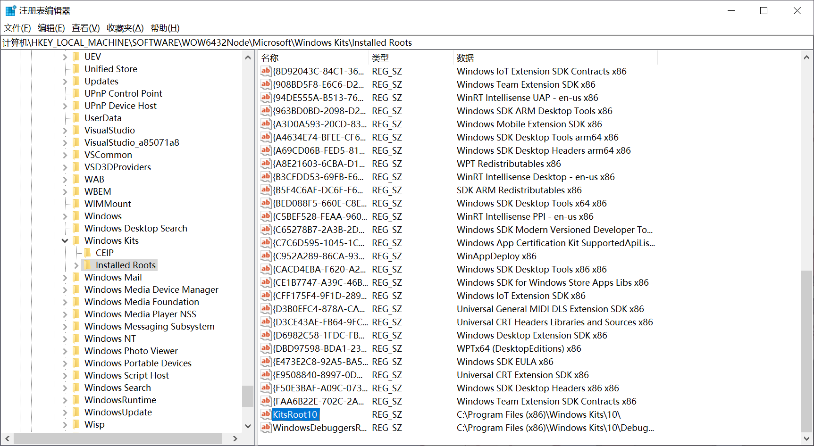Click the value icon for {A8E21603-6CBA-D1...
814x446 pixels.
tap(266, 164)
